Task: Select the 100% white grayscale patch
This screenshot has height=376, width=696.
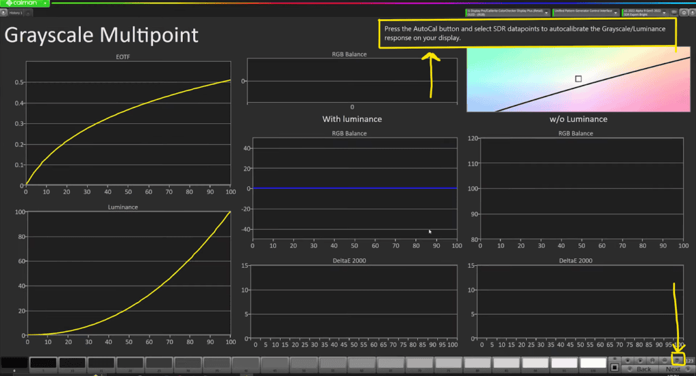Action: [593, 364]
